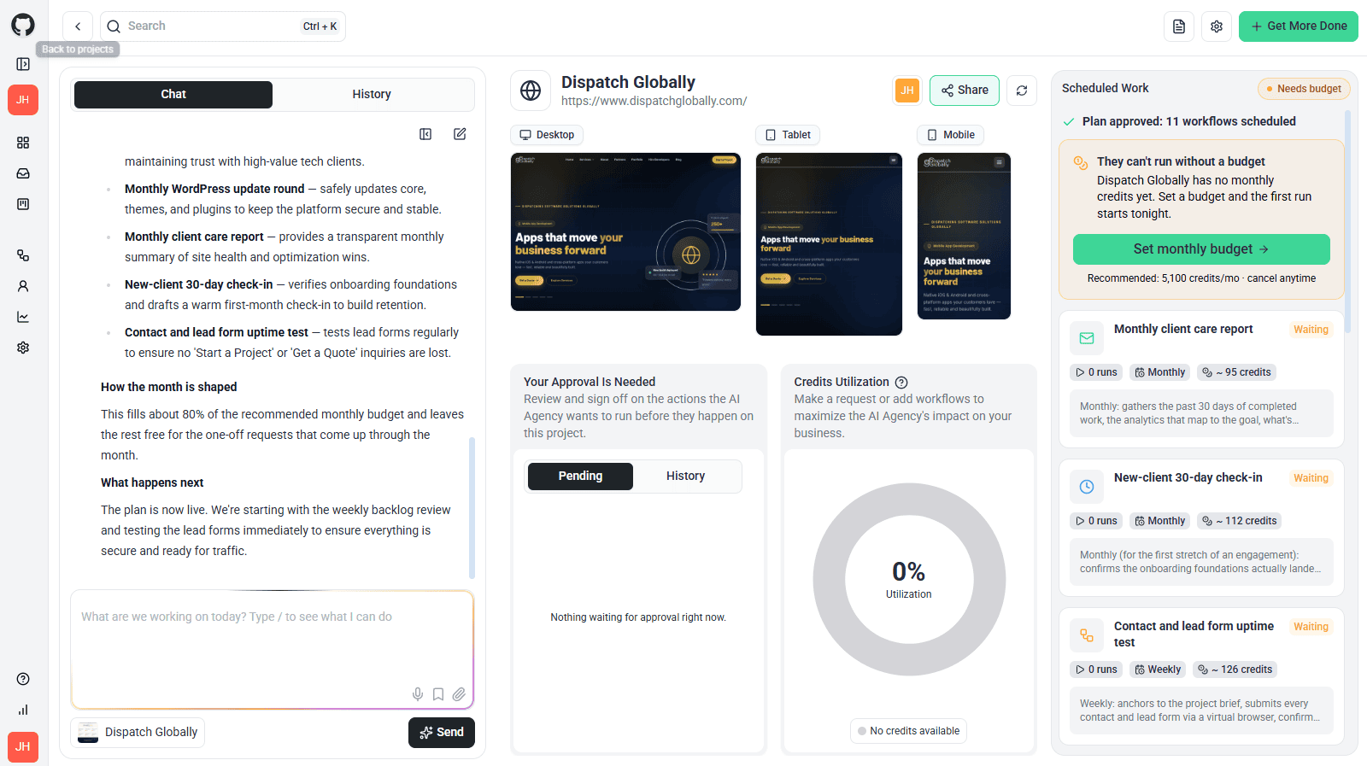This screenshot has height=766, width=1367.
Task: Toggle the left sidebar panel icon
Action: [x=23, y=64]
